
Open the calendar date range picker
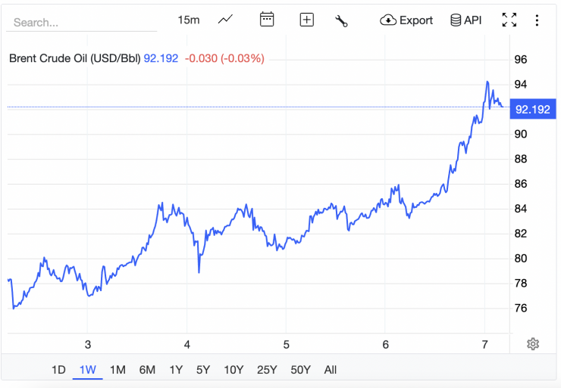click(x=267, y=20)
